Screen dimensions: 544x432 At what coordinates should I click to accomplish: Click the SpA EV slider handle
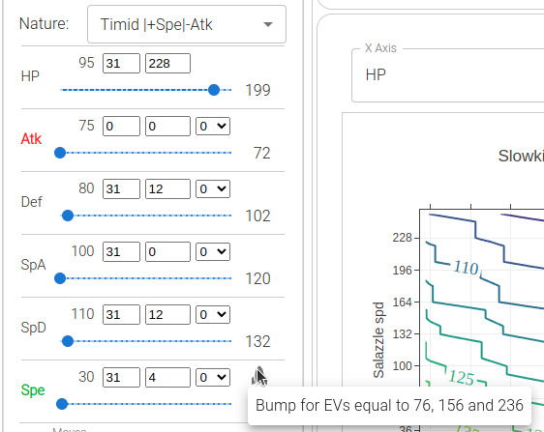(x=60, y=278)
